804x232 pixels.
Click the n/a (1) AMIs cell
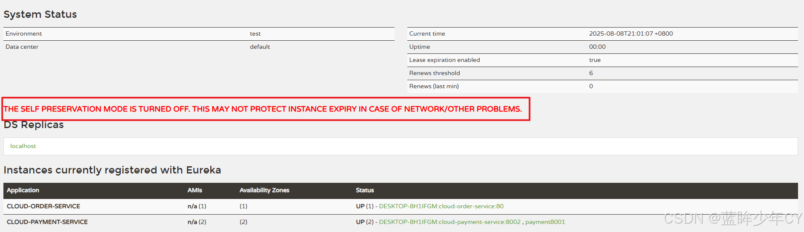coord(197,206)
